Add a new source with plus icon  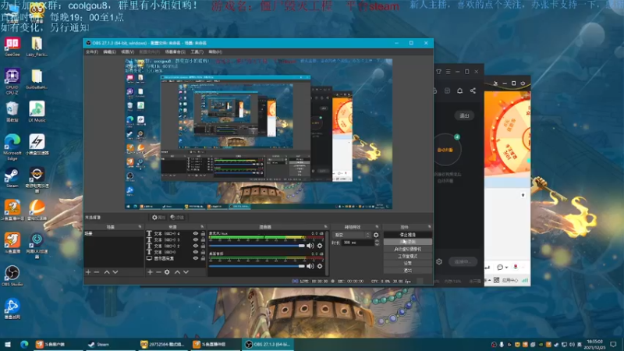[x=150, y=272]
